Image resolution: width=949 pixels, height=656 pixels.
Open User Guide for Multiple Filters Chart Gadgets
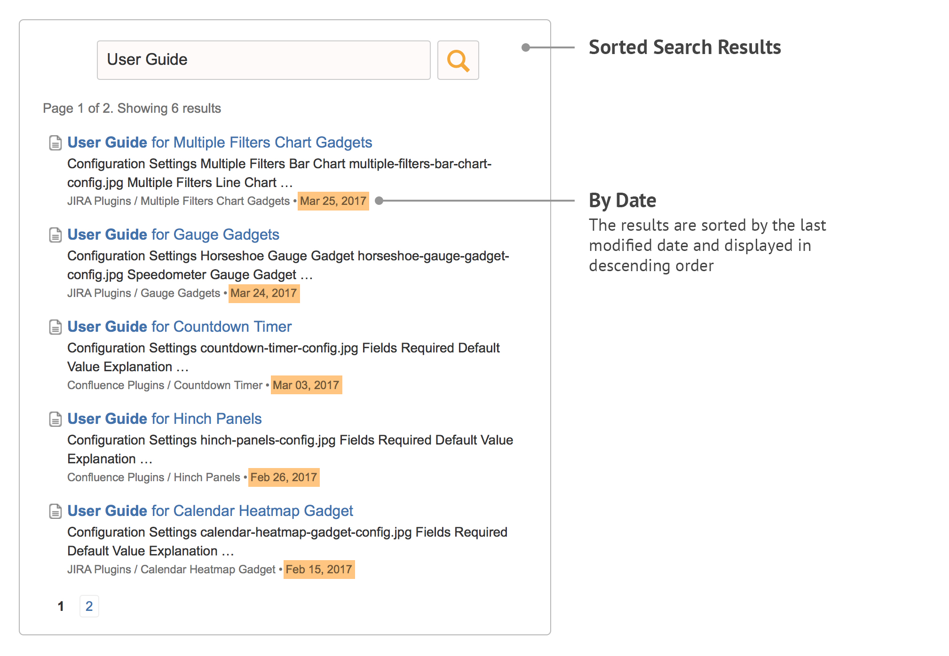220,142
